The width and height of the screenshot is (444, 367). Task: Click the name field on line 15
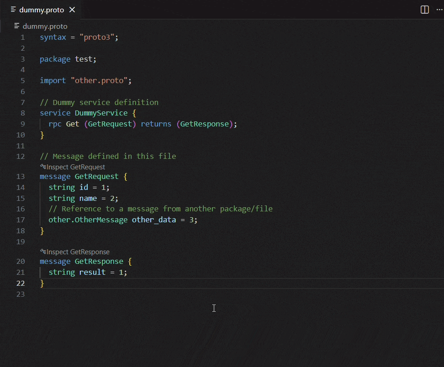coord(88,198)
